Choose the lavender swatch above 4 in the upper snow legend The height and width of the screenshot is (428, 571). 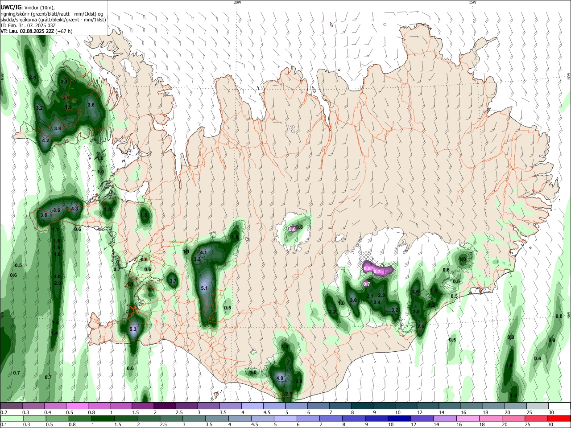252,406
